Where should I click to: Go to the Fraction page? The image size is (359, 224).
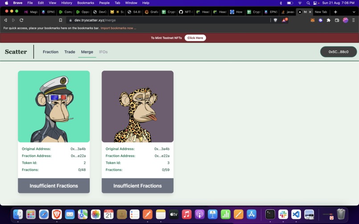[51, 52]
